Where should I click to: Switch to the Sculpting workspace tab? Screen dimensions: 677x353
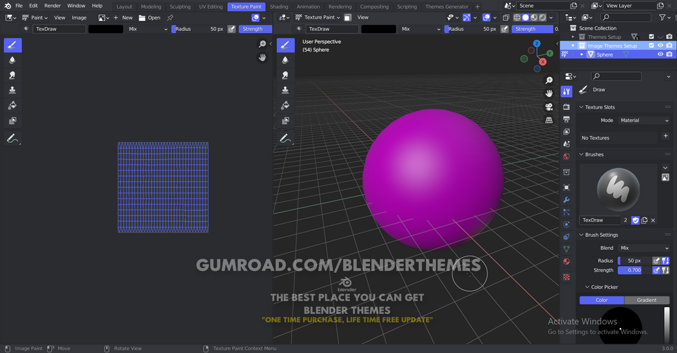(x=180, y=7)
